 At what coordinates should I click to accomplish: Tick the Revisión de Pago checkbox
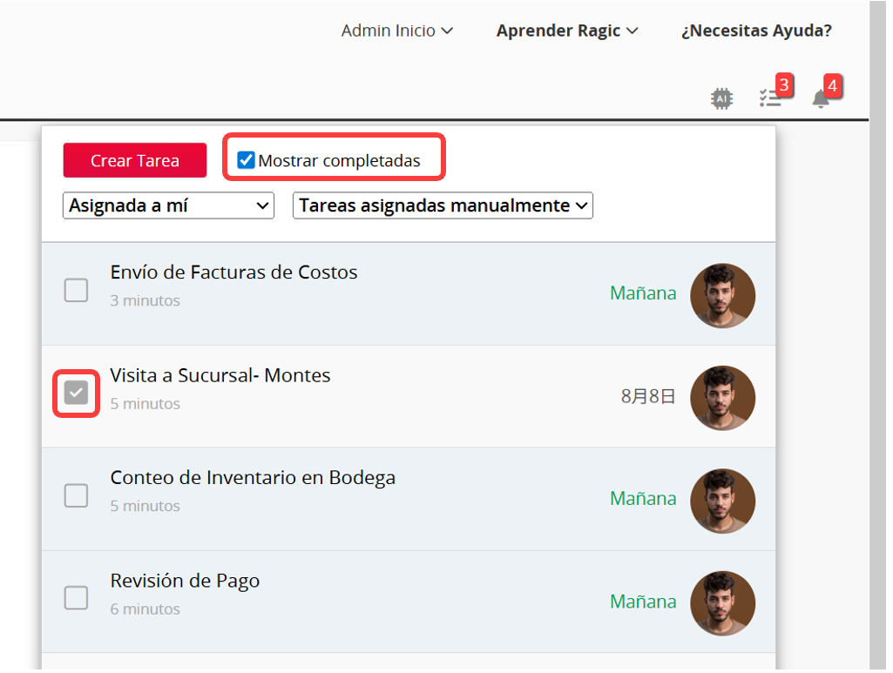76,598
